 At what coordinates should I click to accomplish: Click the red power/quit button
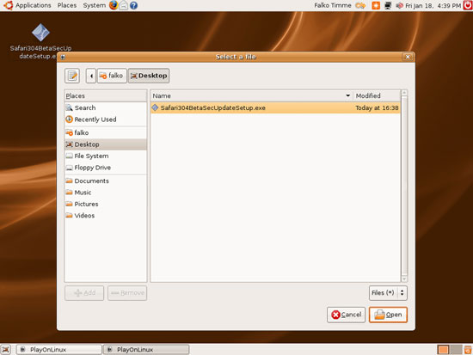click(468, 5)
